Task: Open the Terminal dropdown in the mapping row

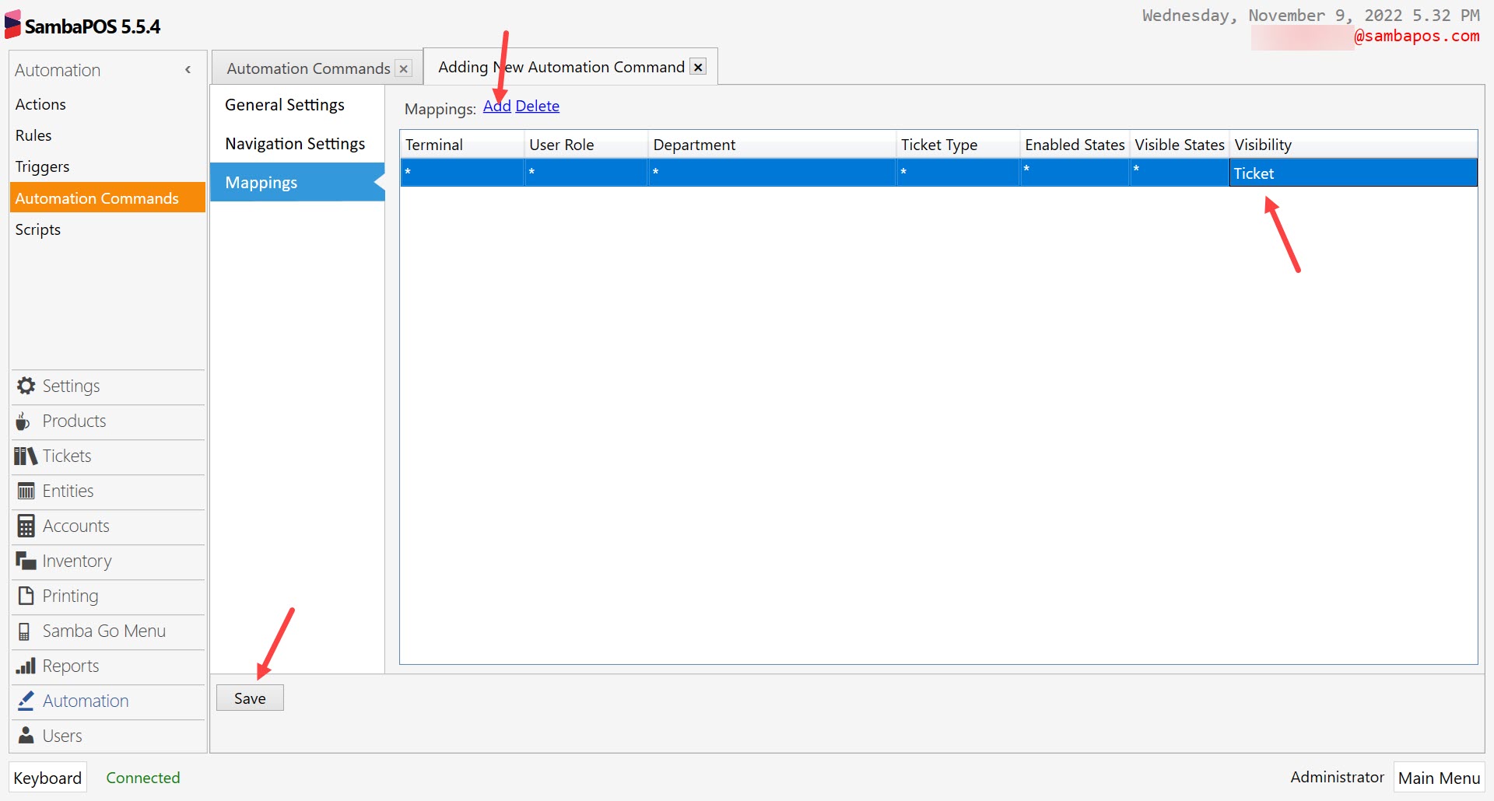Action: point(461,173)
